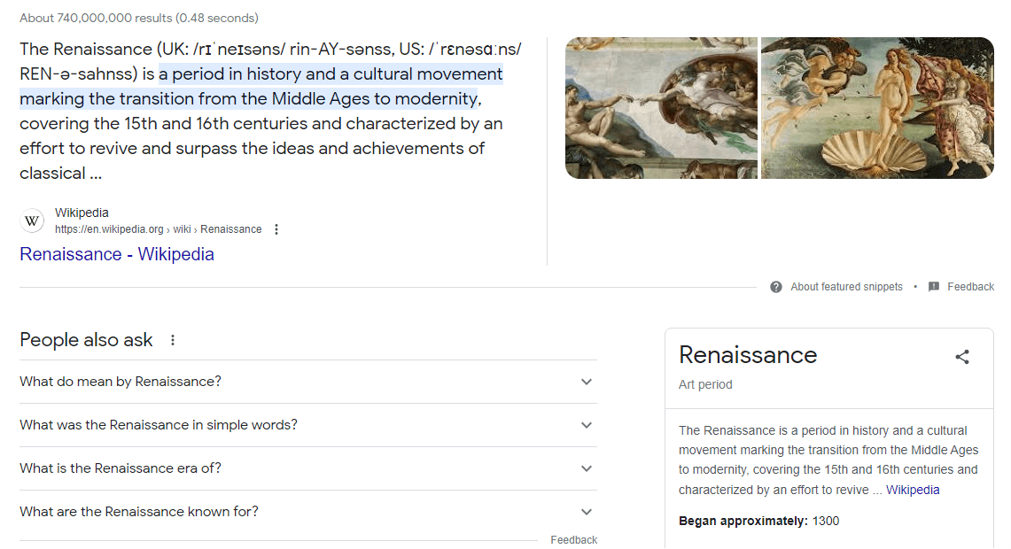The height and width of the screenshot is (549, 1011).
Task: Open People also ask options menu
Action: point(173,340)
